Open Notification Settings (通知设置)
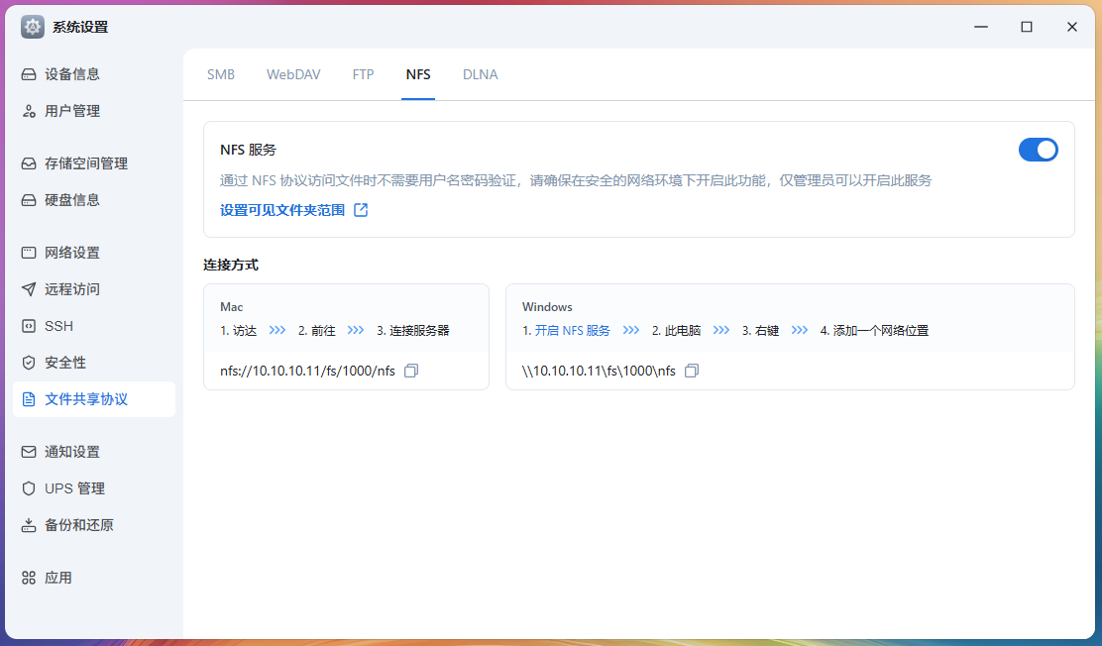The height and width of the screenshot is (646, 1102). pos(71,452)
